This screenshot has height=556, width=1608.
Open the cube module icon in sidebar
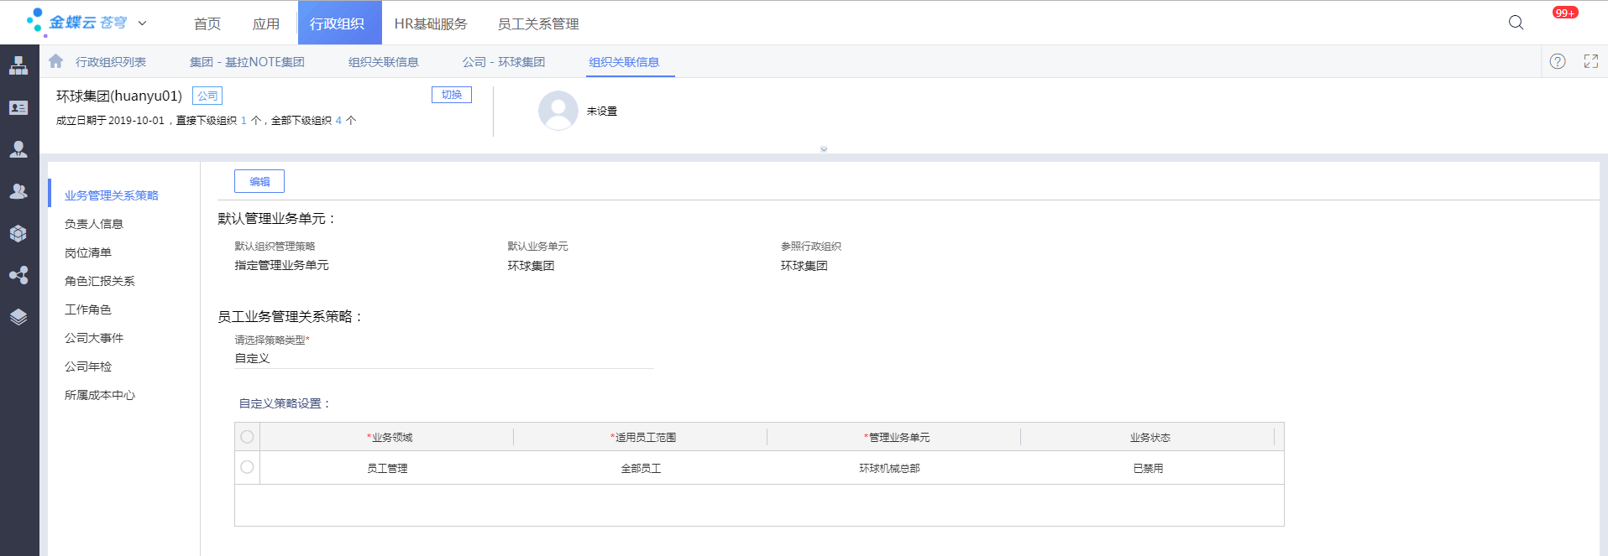pyautogui.click(x=18, y=233)
